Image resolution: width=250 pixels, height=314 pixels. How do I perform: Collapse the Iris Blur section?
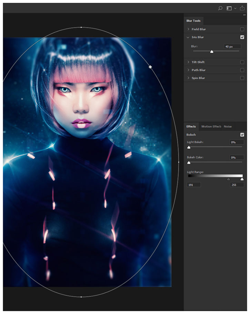[x=188, y=37]
